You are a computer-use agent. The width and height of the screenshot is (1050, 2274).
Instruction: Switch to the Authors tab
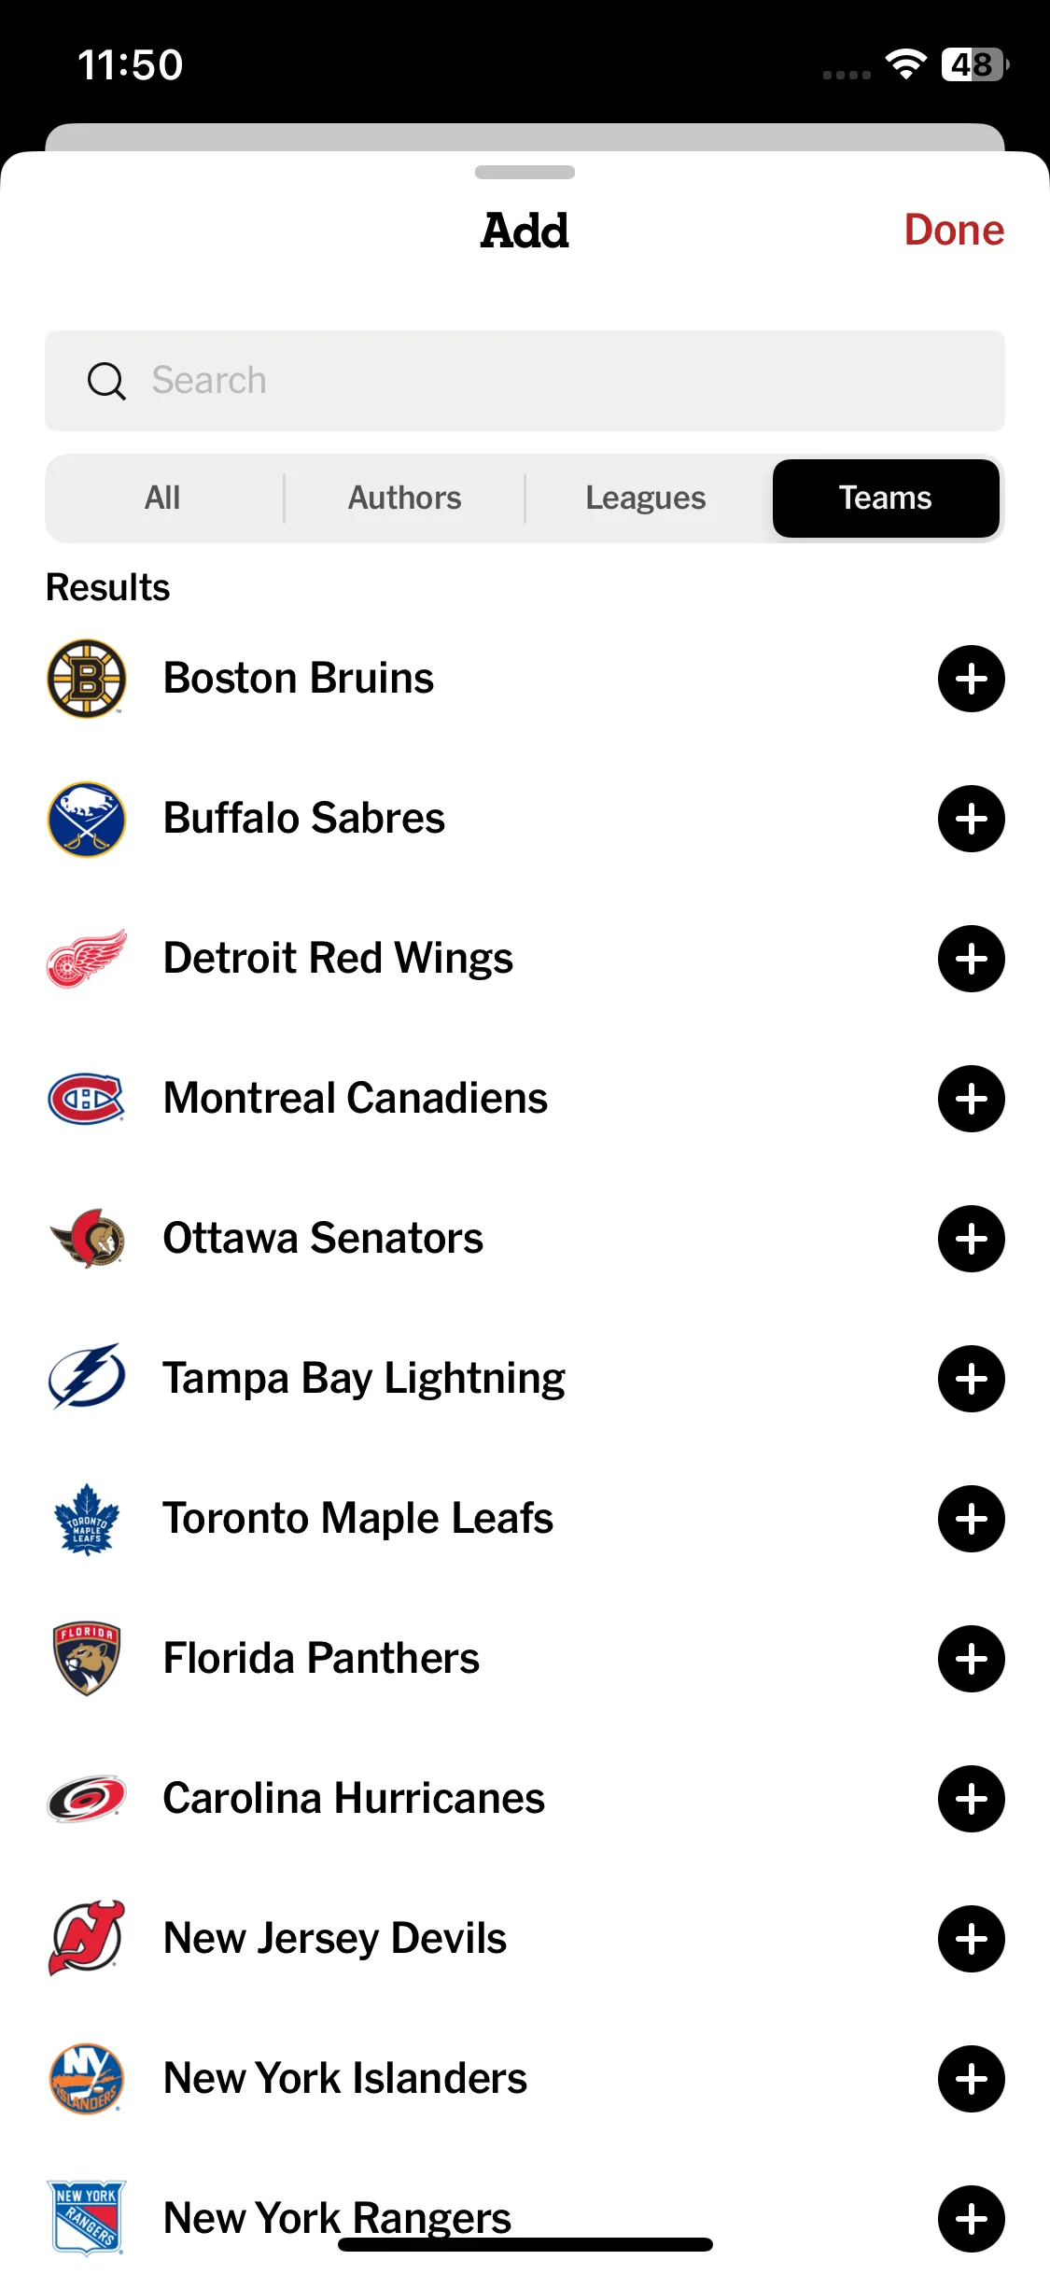point(405,498)
